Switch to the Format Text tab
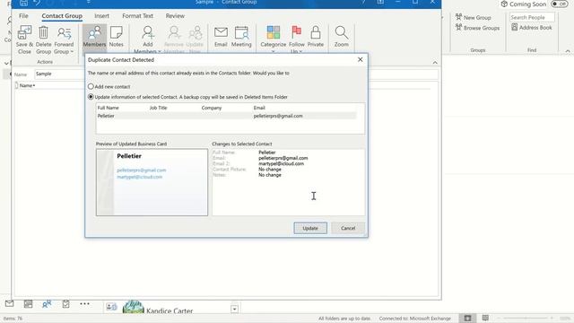 137,16
